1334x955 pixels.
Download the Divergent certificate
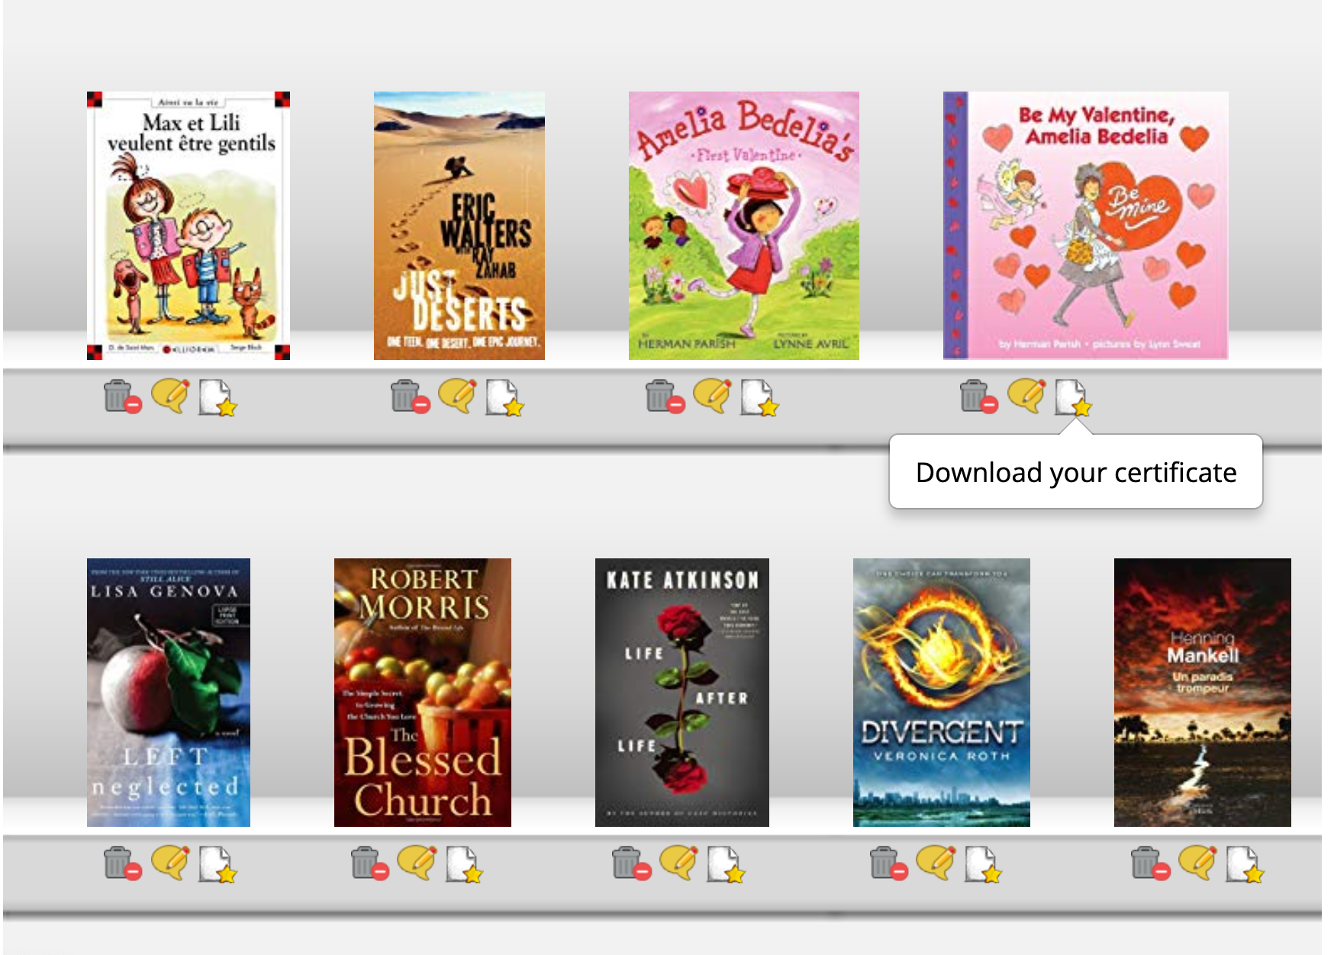(x=983, y=864)
